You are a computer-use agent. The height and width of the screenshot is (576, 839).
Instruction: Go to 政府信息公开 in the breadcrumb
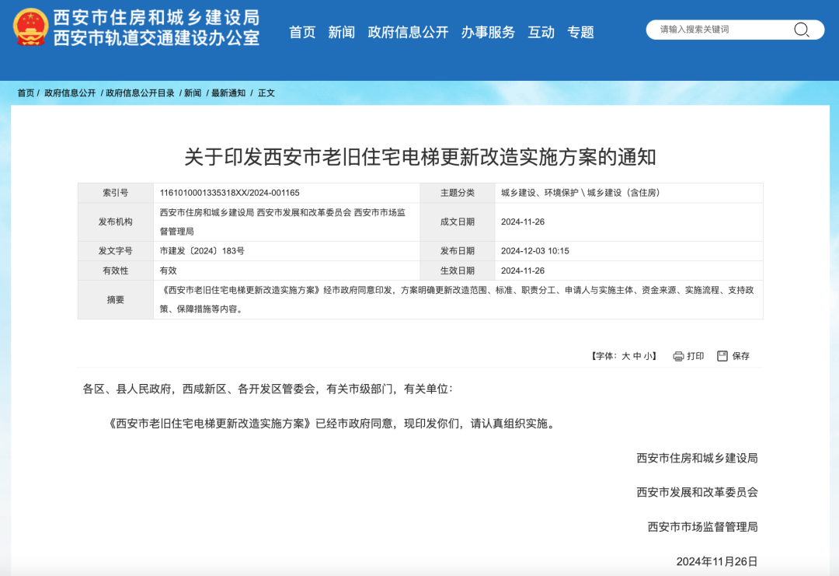point(70,93)
